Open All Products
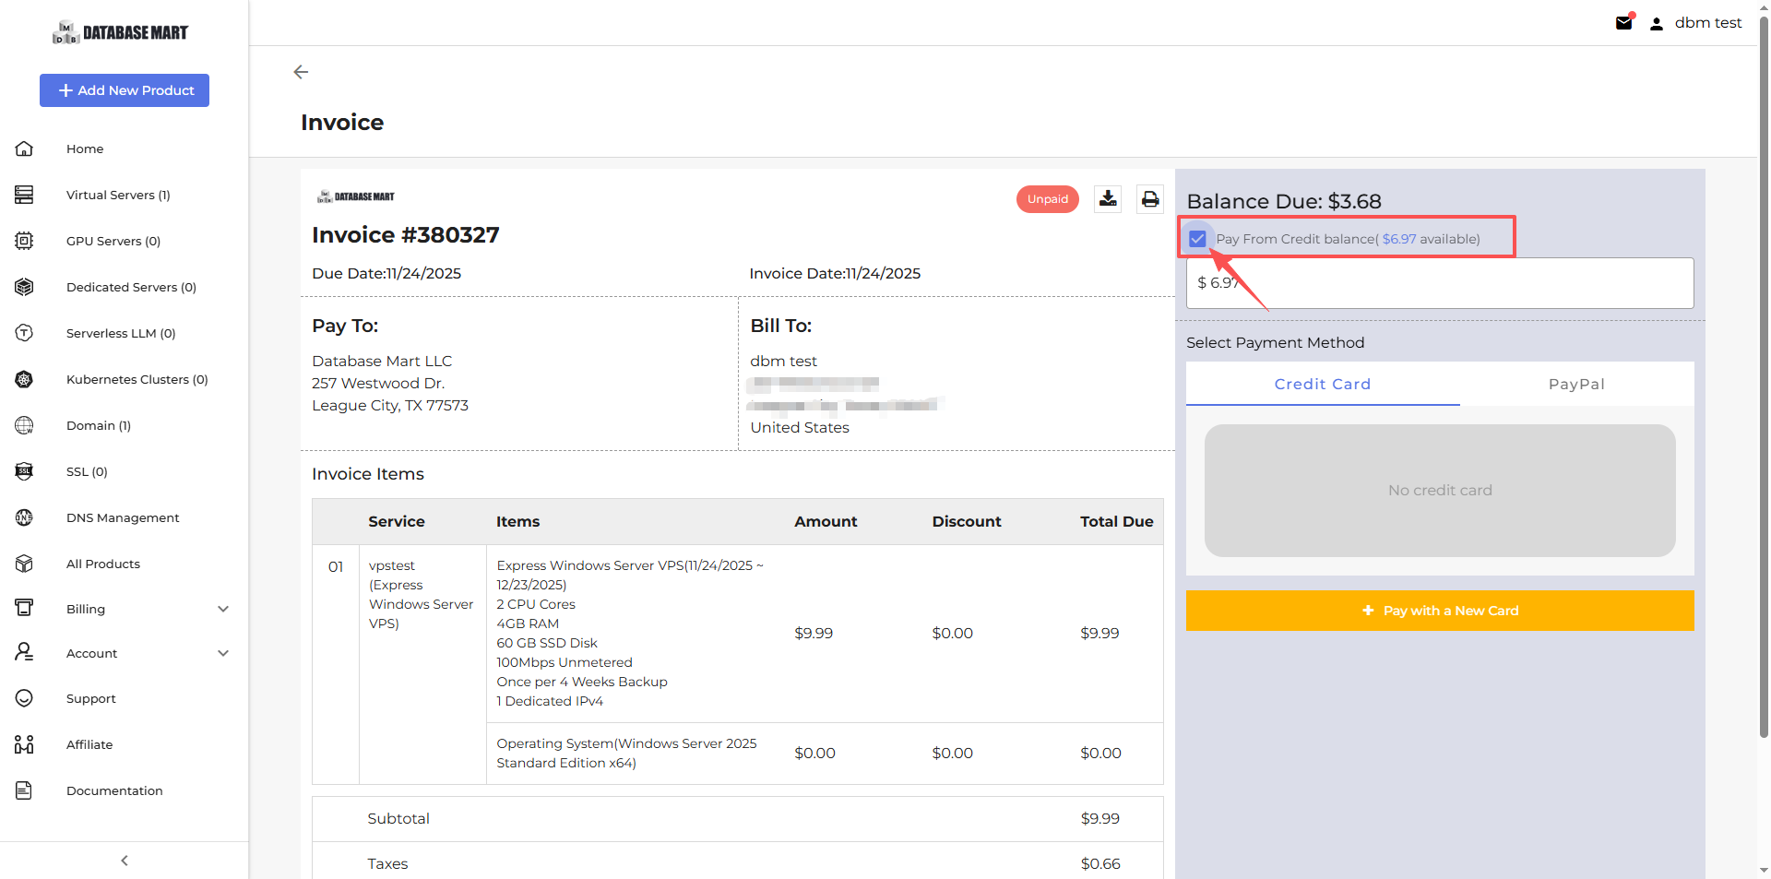 pyautogui.click(x=103, y=564)
